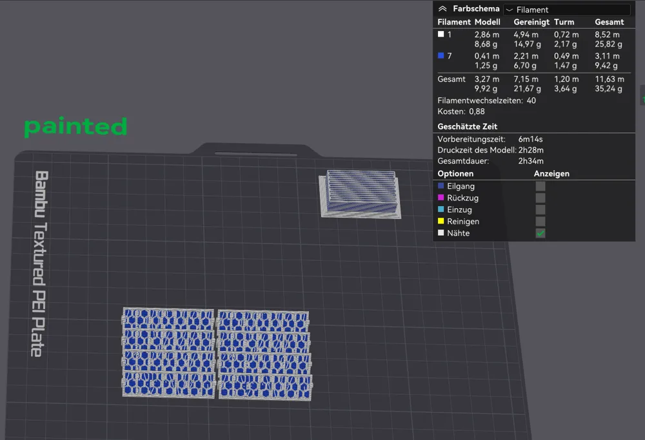Click the white Nähte legend square
This screenshot has width=645, height=440.
pos(441,233)
